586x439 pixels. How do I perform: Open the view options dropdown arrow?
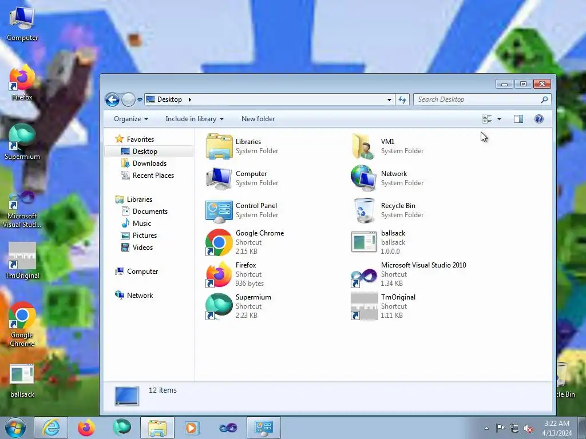point(499,119)
